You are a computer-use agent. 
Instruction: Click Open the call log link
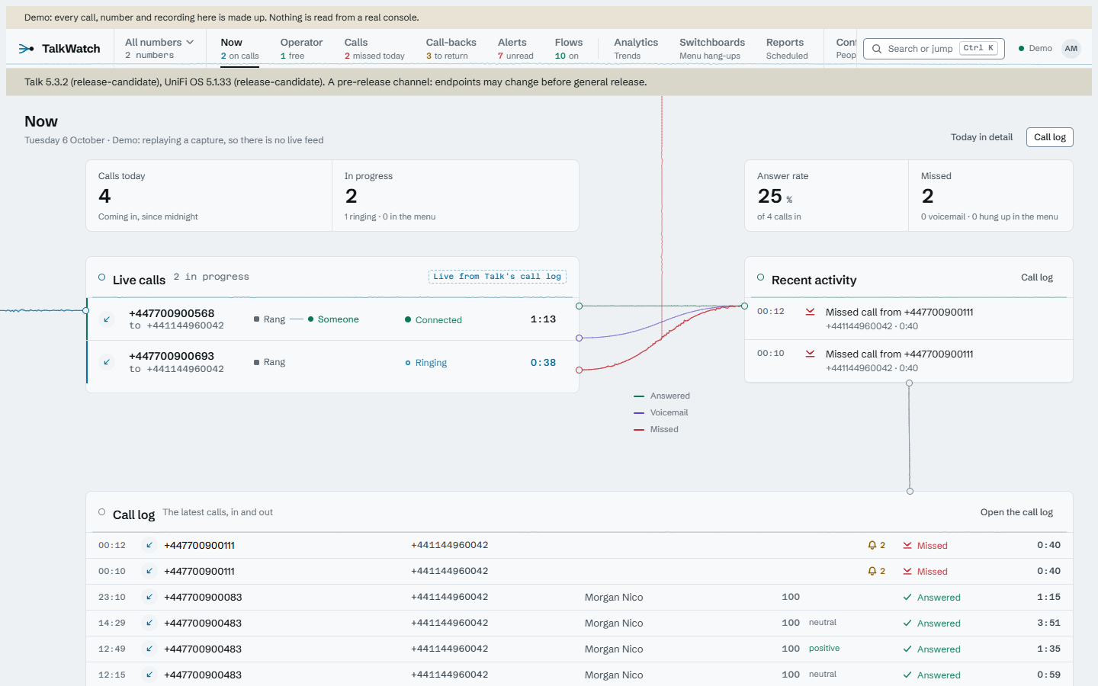[1016, 512]
